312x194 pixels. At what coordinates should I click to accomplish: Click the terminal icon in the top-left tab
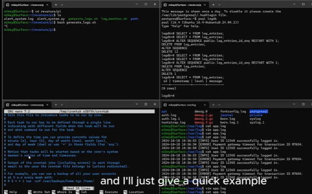(x=8, y=5)
